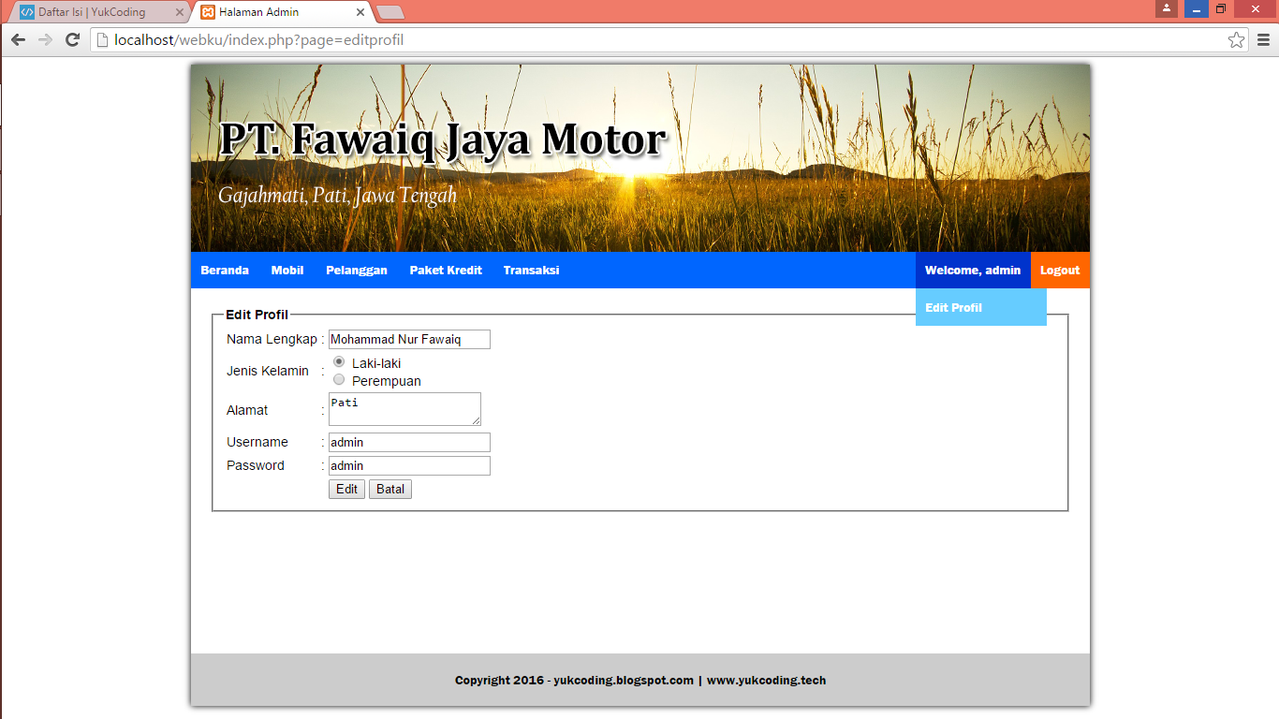Reload the current page
This screenshot has height=719, width=1279.
[x=73, y=39]
